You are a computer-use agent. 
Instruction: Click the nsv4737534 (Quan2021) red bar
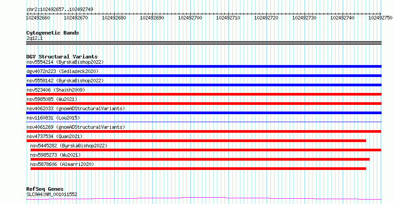196,141
